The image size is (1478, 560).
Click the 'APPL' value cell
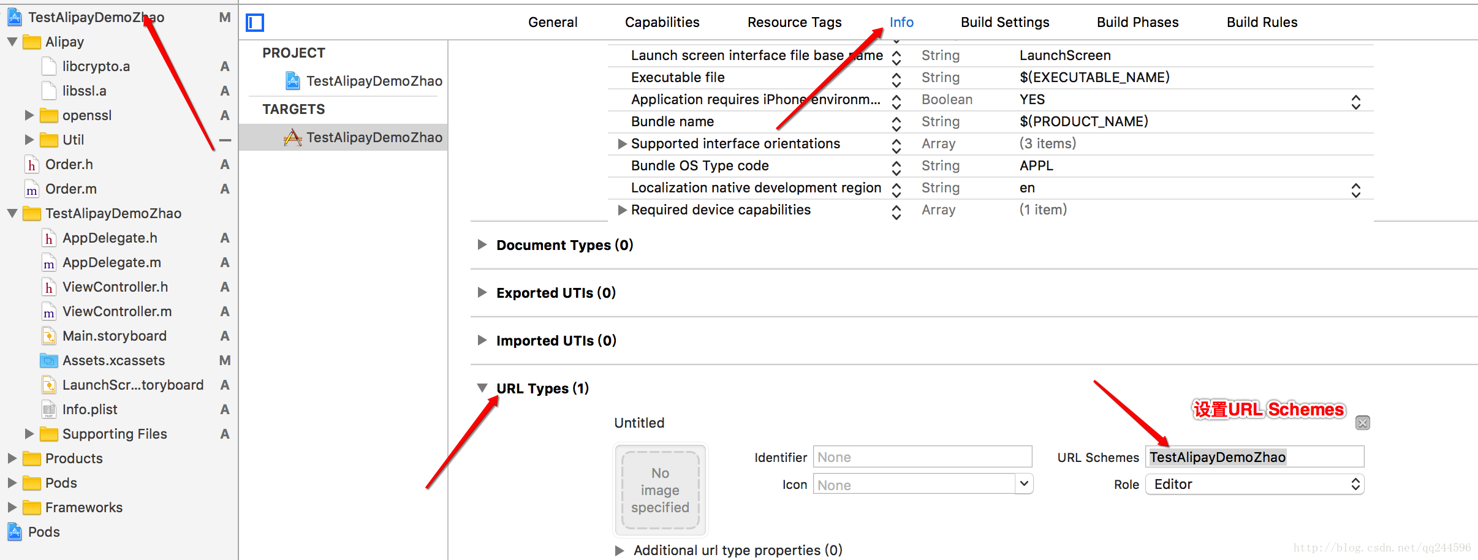[1036, 165]
